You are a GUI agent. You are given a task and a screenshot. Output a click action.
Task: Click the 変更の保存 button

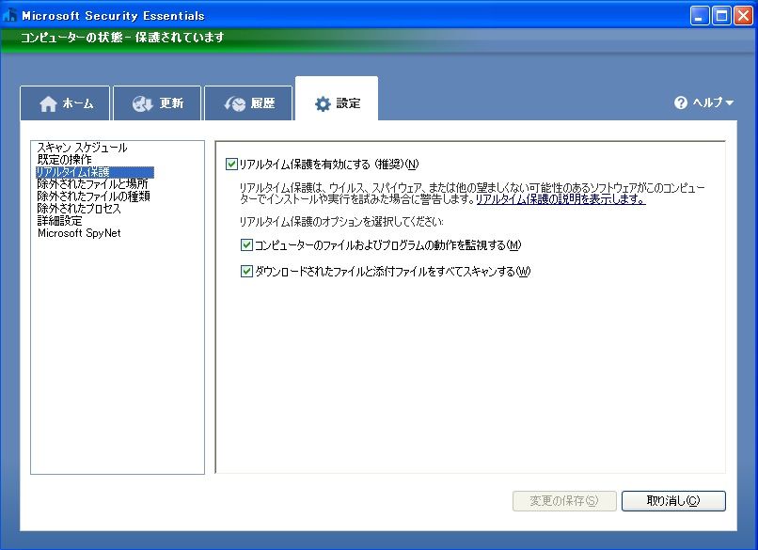(x=564, y=501)
